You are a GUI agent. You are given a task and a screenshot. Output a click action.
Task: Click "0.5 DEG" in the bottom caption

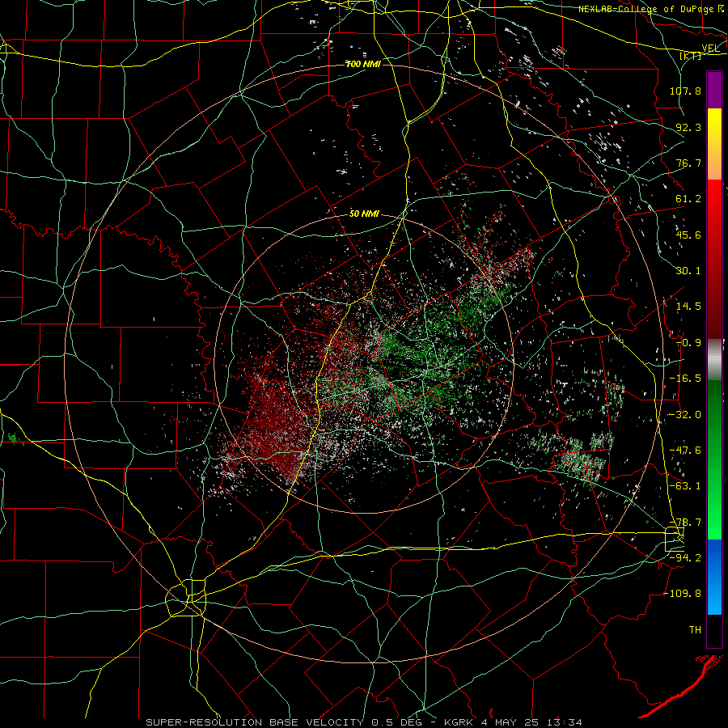pos(396,722)
